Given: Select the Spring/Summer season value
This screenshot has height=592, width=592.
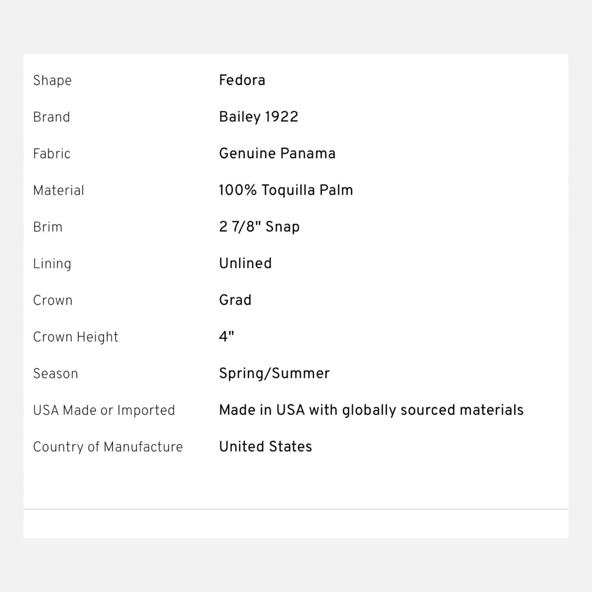Looking at the screenshot, I should [x=274, y=373].
